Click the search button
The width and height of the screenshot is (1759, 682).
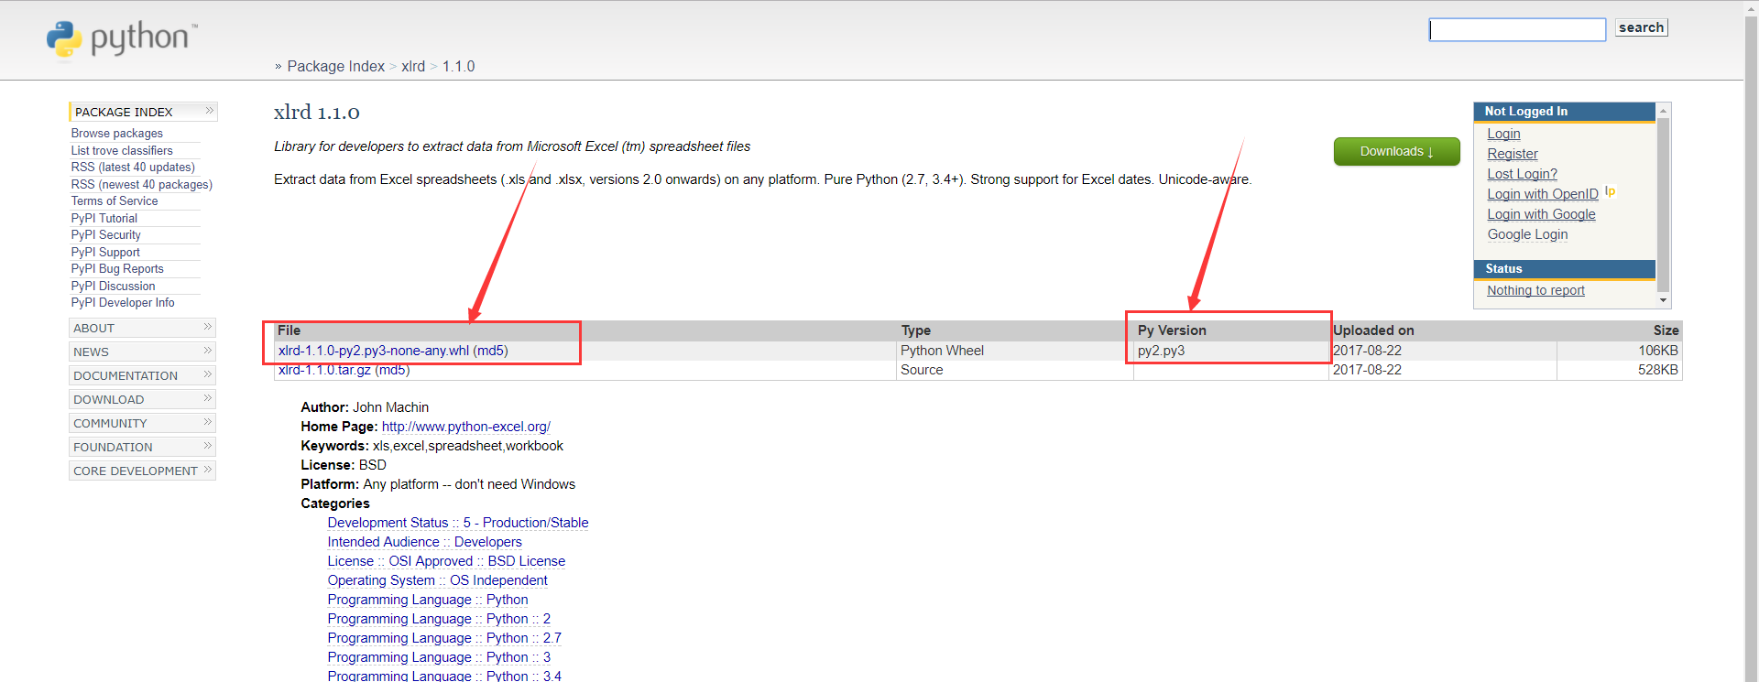pyautogui.click(x=1641, y=27)
